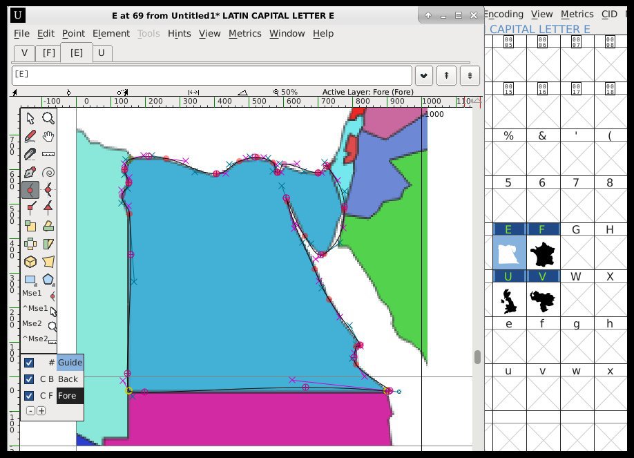Choose the polygon star tool
Screen dimensions: 634x458
click(48, 280)
